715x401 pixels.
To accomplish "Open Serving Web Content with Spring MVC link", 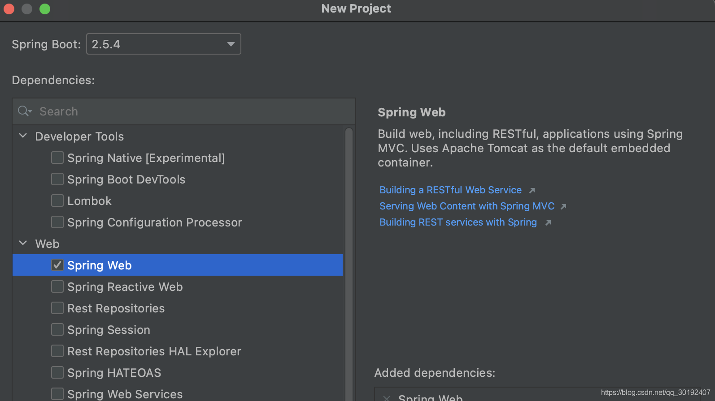I will tap(467, 206).
